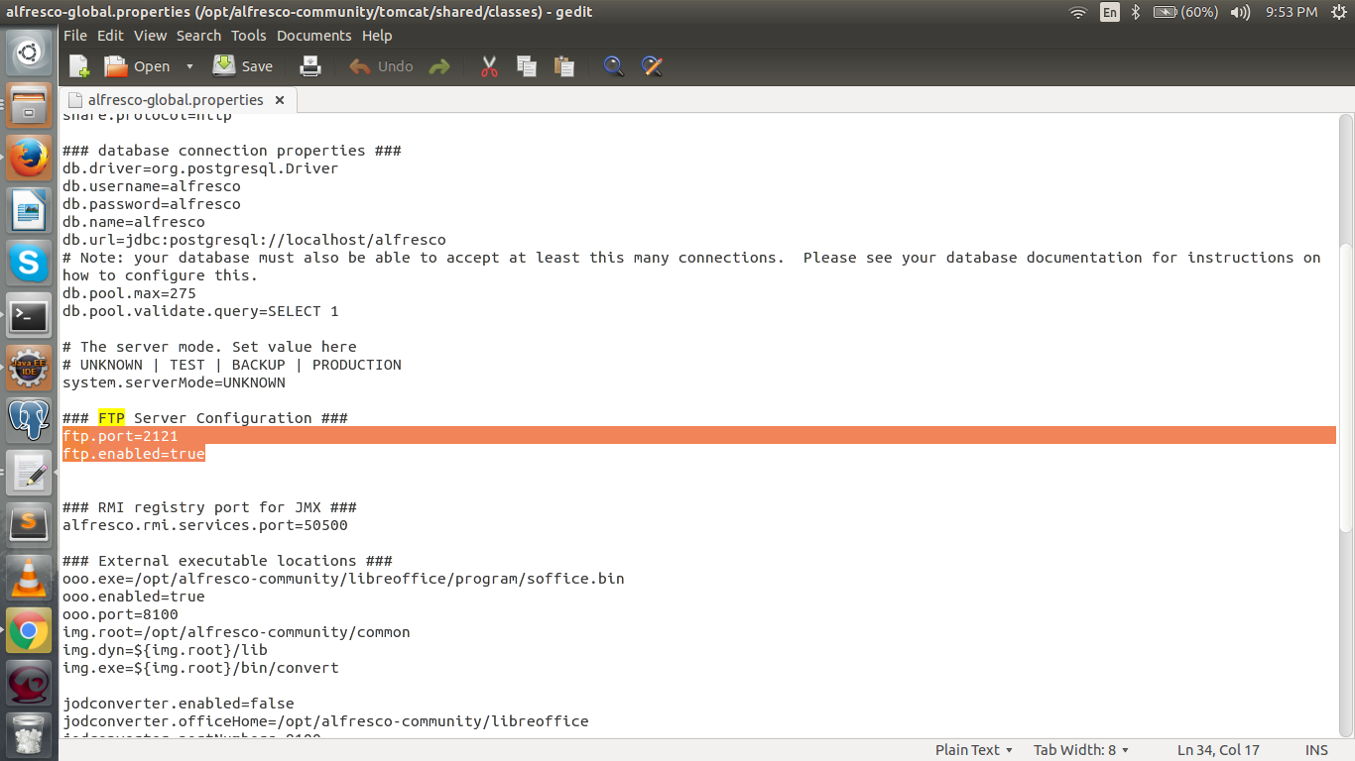Copy selection with the copy icon
The width and height of the screenshot is (1355, 761).
(x=527, y=66)
